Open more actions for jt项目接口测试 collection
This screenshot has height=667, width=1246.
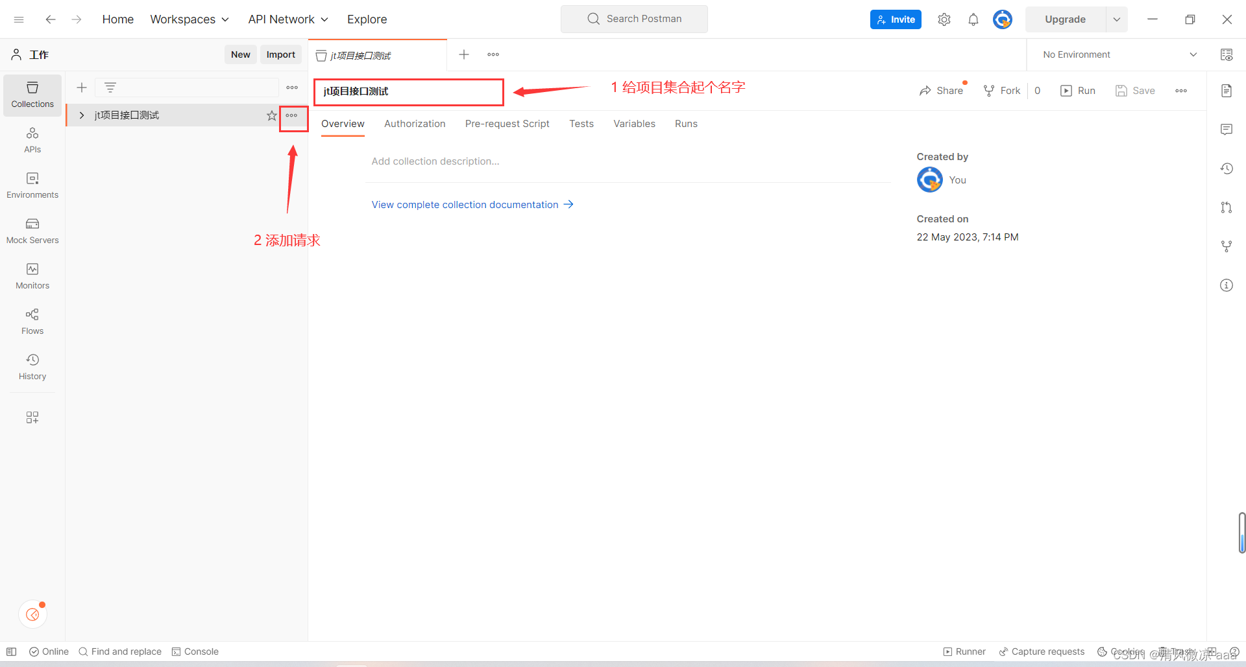pyautogui.click(x=292, y=115)
